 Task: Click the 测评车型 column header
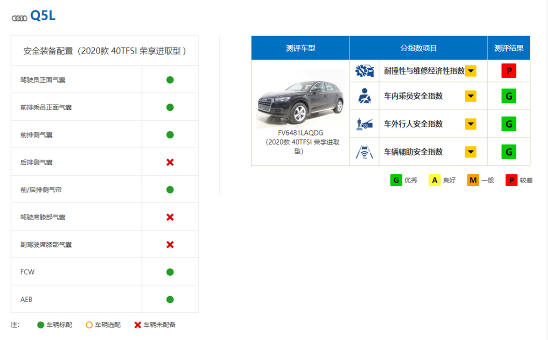pyautogui.click(x=301, y=48)
